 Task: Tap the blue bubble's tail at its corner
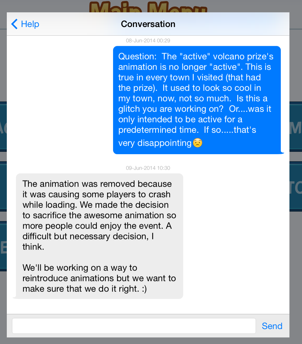282,152
